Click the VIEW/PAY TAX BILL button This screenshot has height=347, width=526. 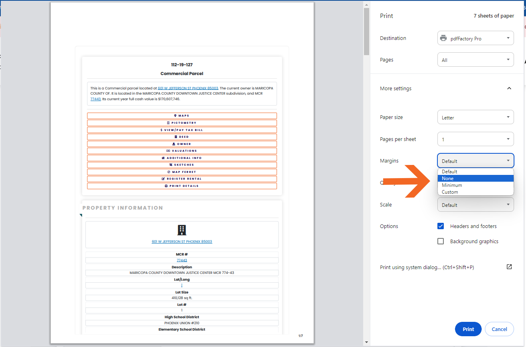182,130
